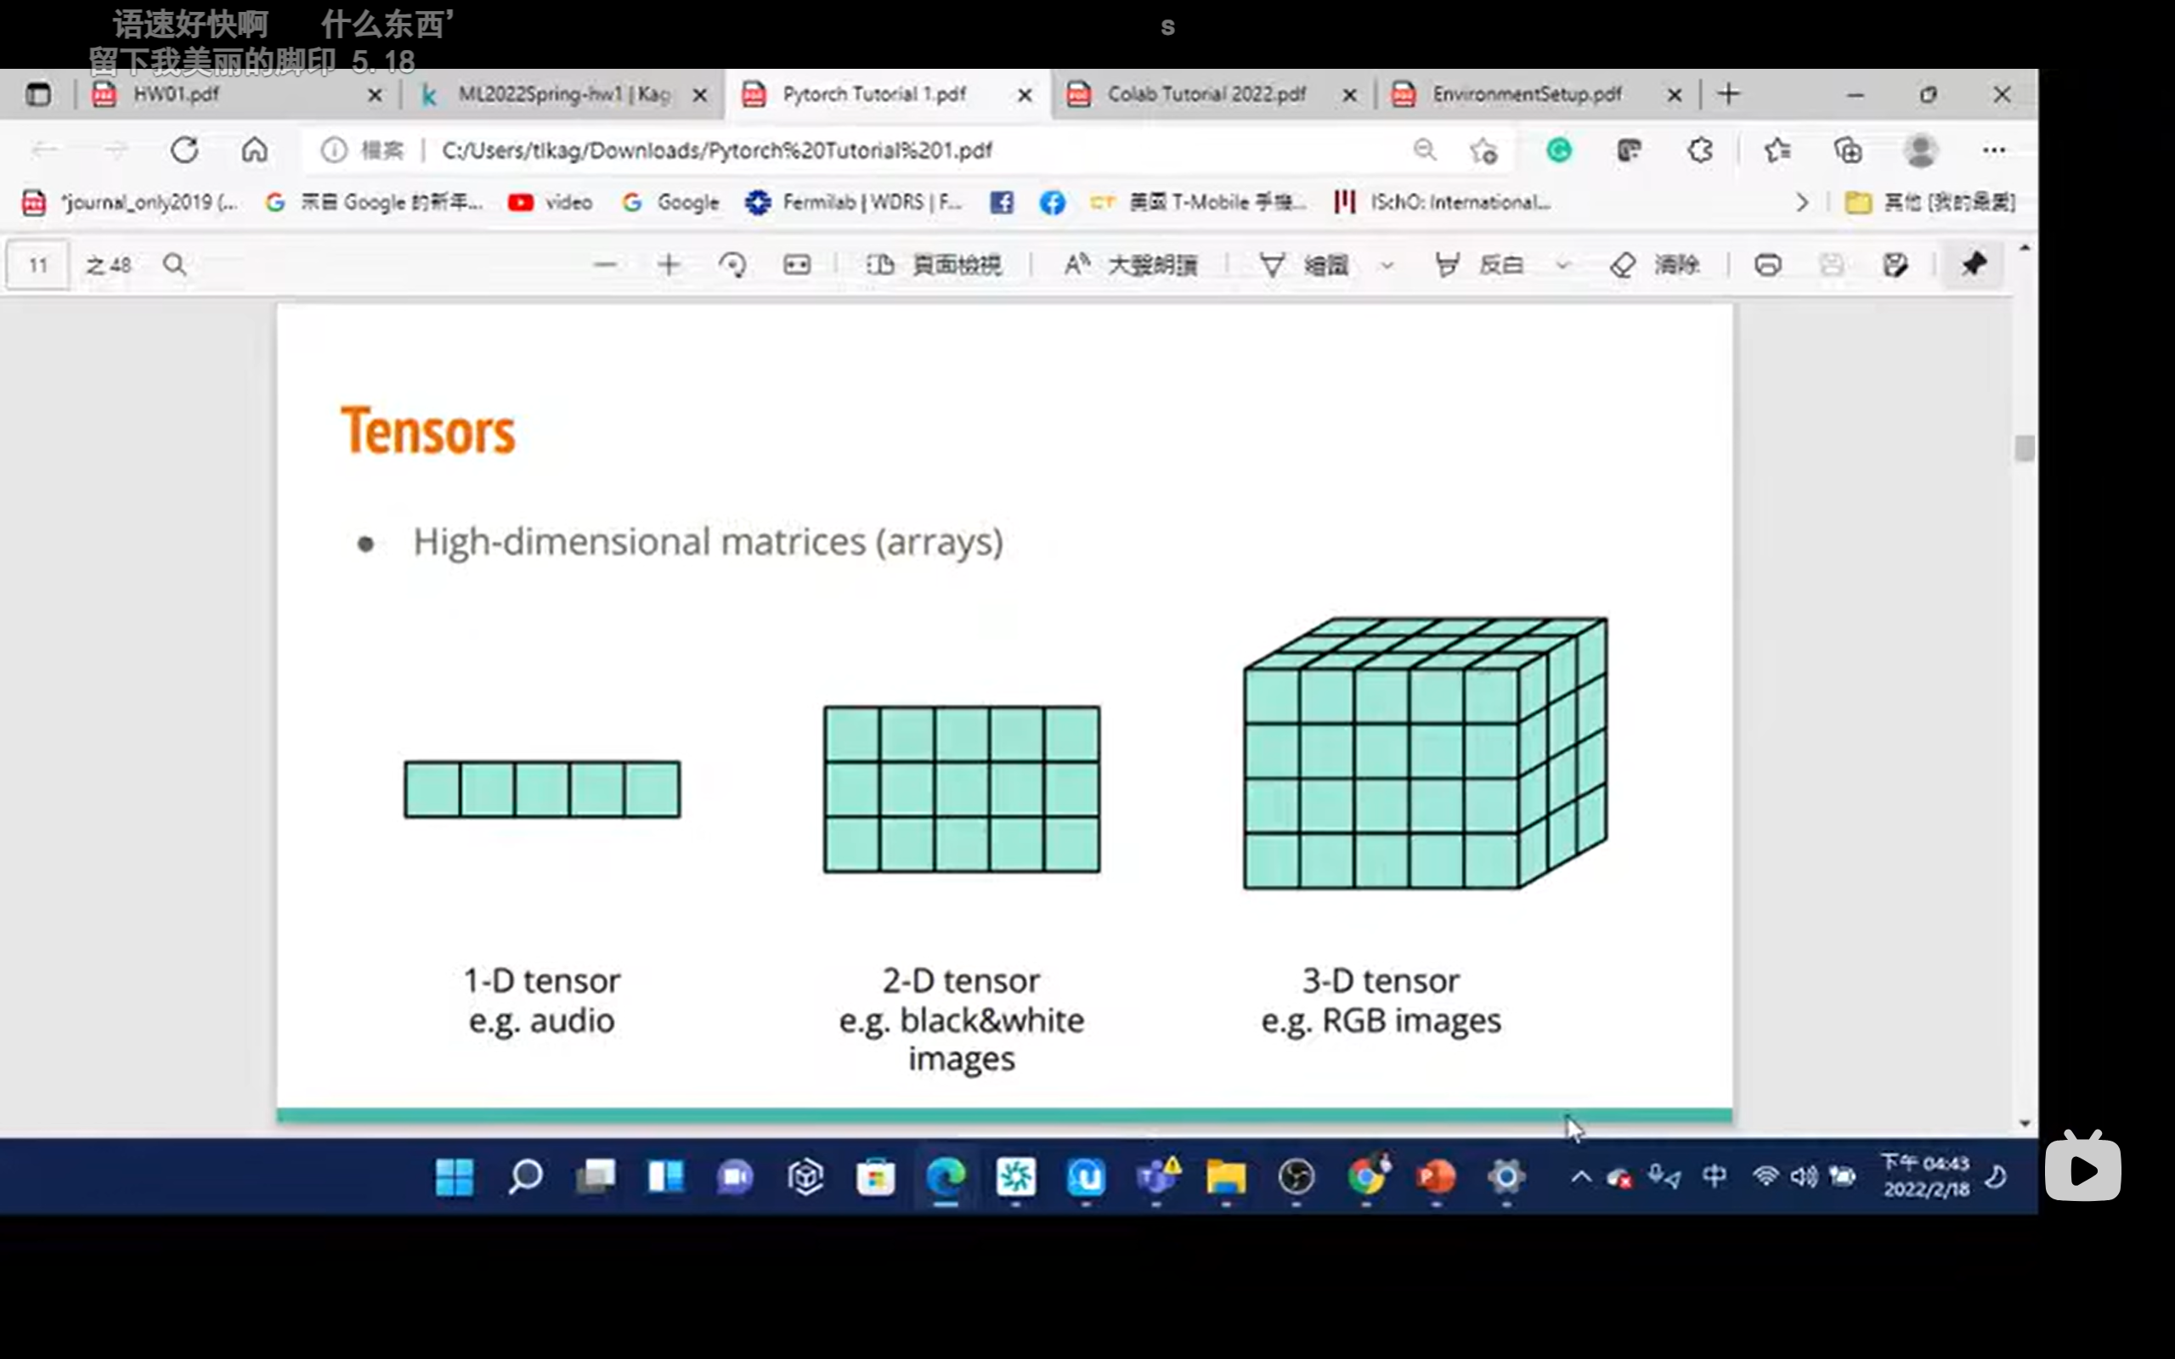Open File Explorer from the taskbar

coord(1225,1176)
